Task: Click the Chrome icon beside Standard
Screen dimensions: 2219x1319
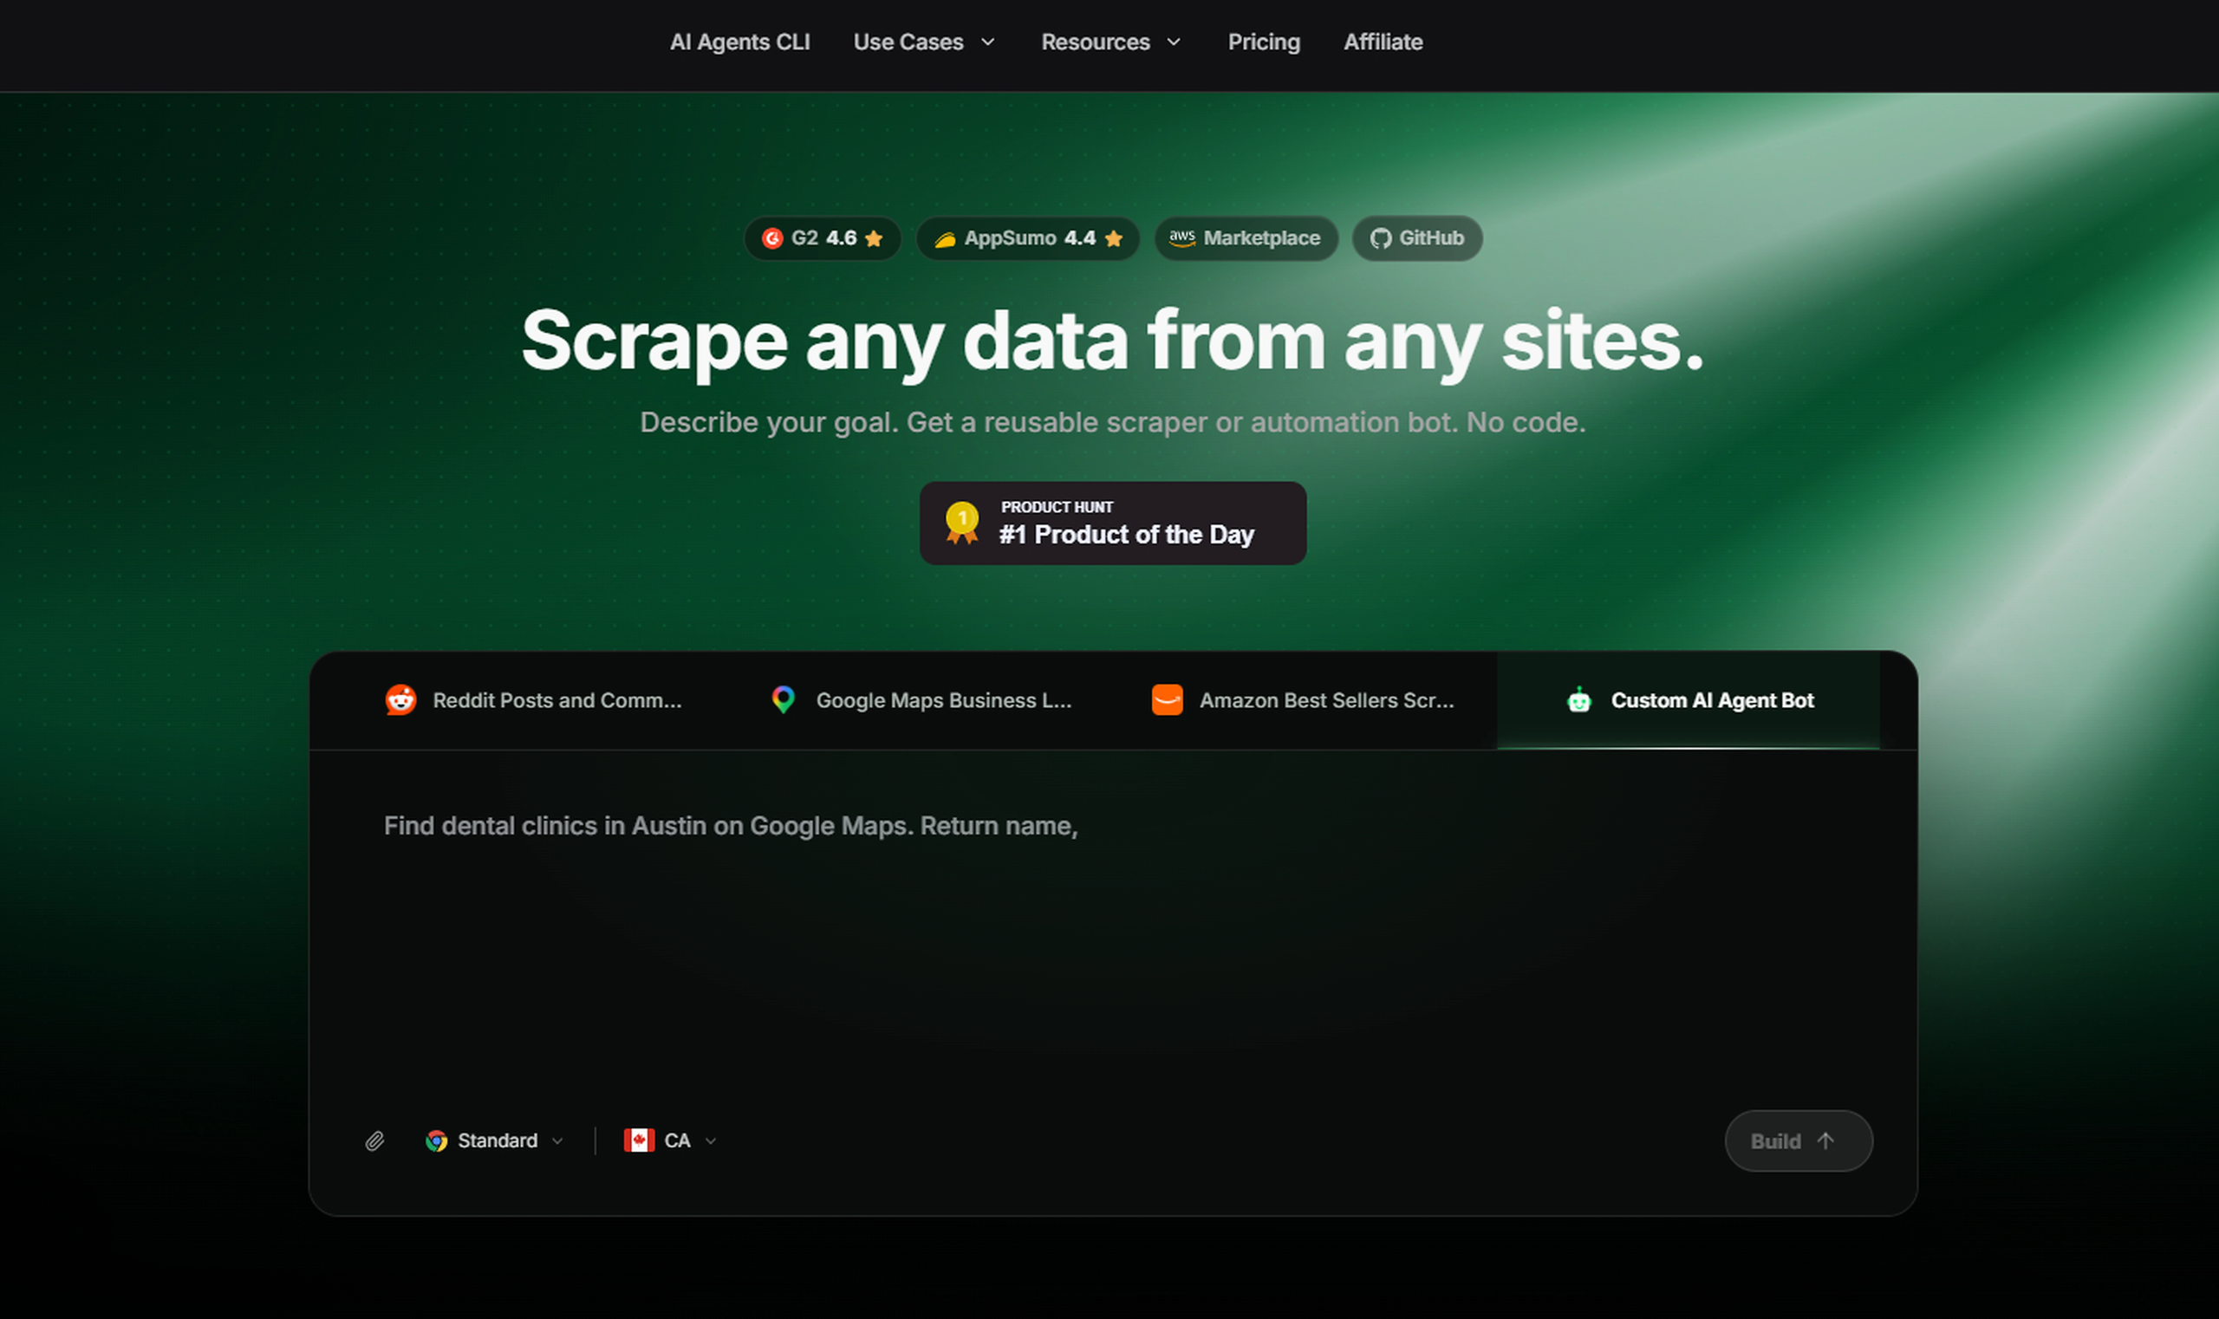Action: pyautogui.click(x=437, y=1140)
